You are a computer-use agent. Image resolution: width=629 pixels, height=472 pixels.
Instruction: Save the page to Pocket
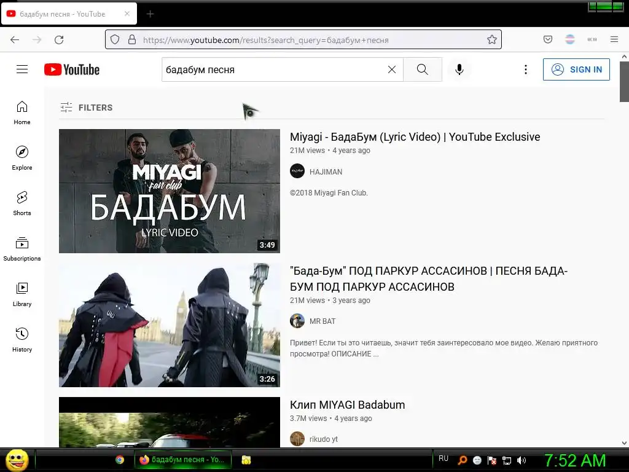[x=548, y=39]
